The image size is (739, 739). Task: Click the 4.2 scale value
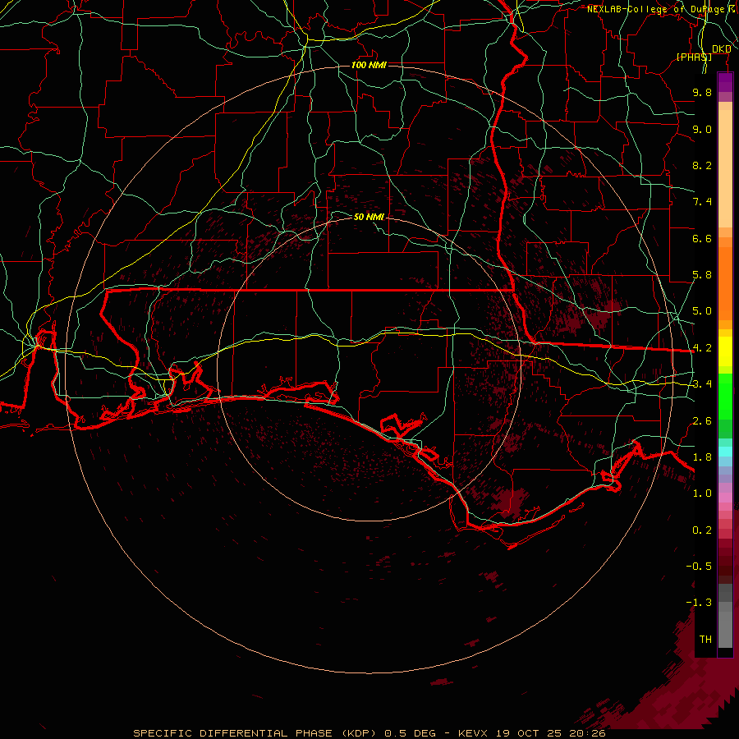[702, 348]
